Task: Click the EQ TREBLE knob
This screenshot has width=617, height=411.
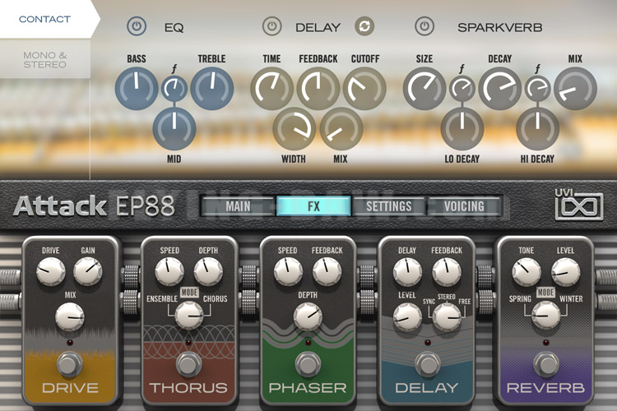Action: pyautogui.click(x=212, y=89)
